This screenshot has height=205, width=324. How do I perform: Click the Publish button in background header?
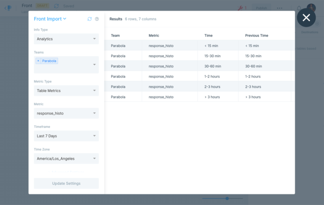[262, 8]
